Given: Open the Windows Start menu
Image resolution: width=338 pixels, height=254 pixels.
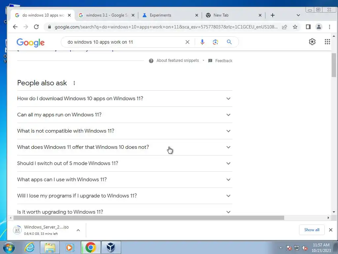Looking at the screenshot, I should [x=9, y=247].
